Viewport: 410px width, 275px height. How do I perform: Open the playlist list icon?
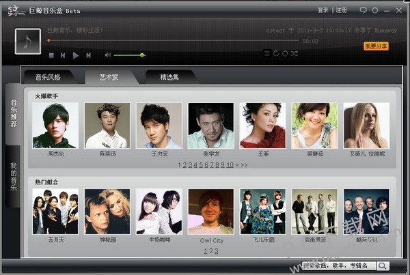[266, 53]
